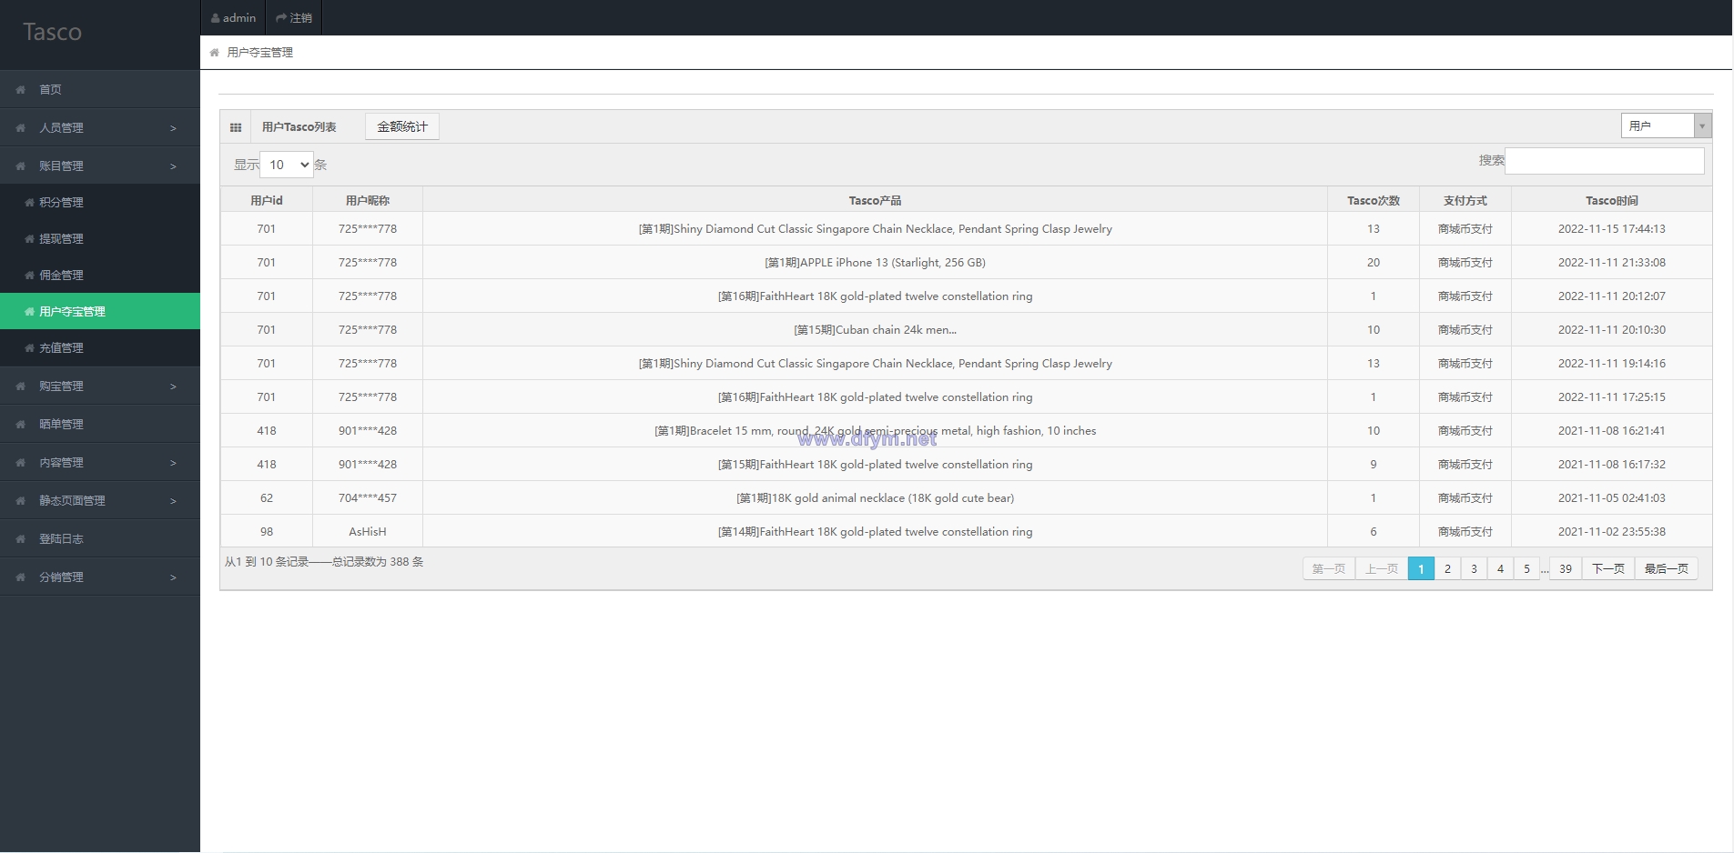Click the icon next to 登陆日志
Viewport: 1734px width, 853px height.
coord(20,539)
